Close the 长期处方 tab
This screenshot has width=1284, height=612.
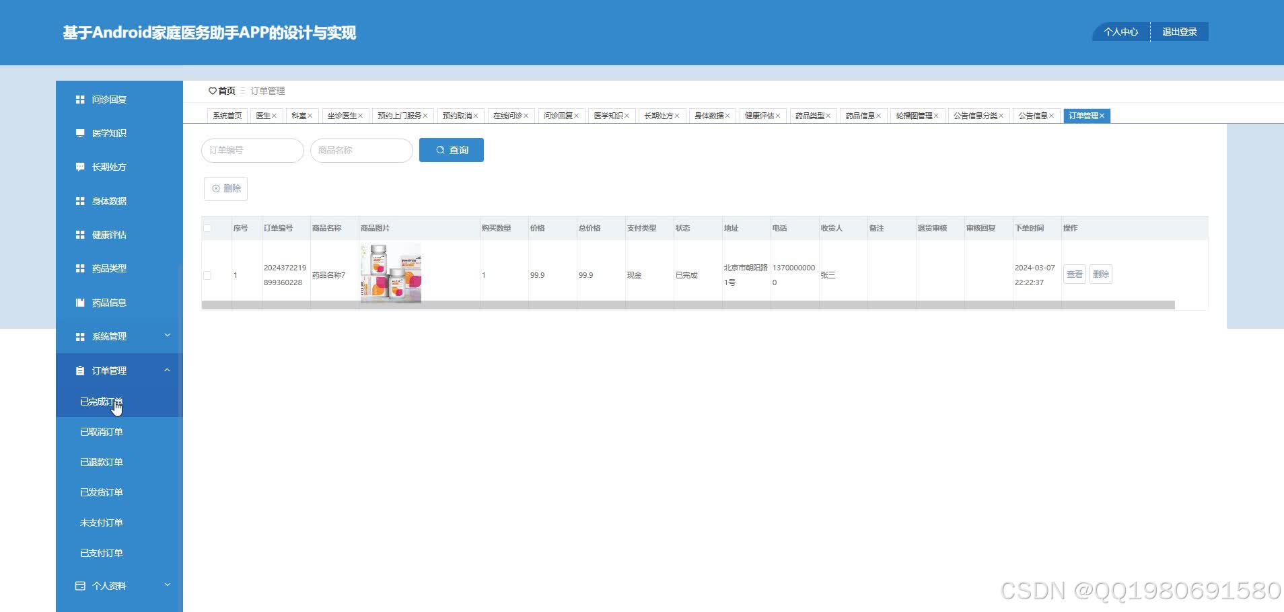(677, 116)
